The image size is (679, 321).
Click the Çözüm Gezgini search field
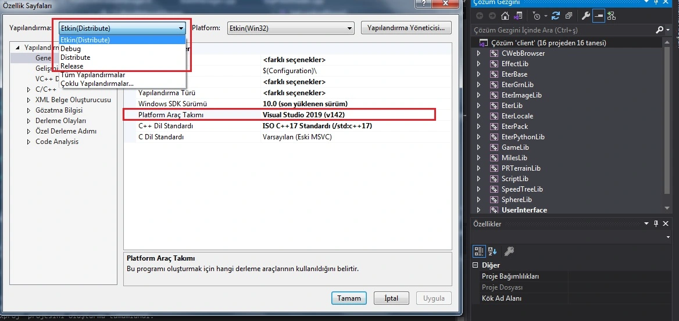(x=563, y=30)
